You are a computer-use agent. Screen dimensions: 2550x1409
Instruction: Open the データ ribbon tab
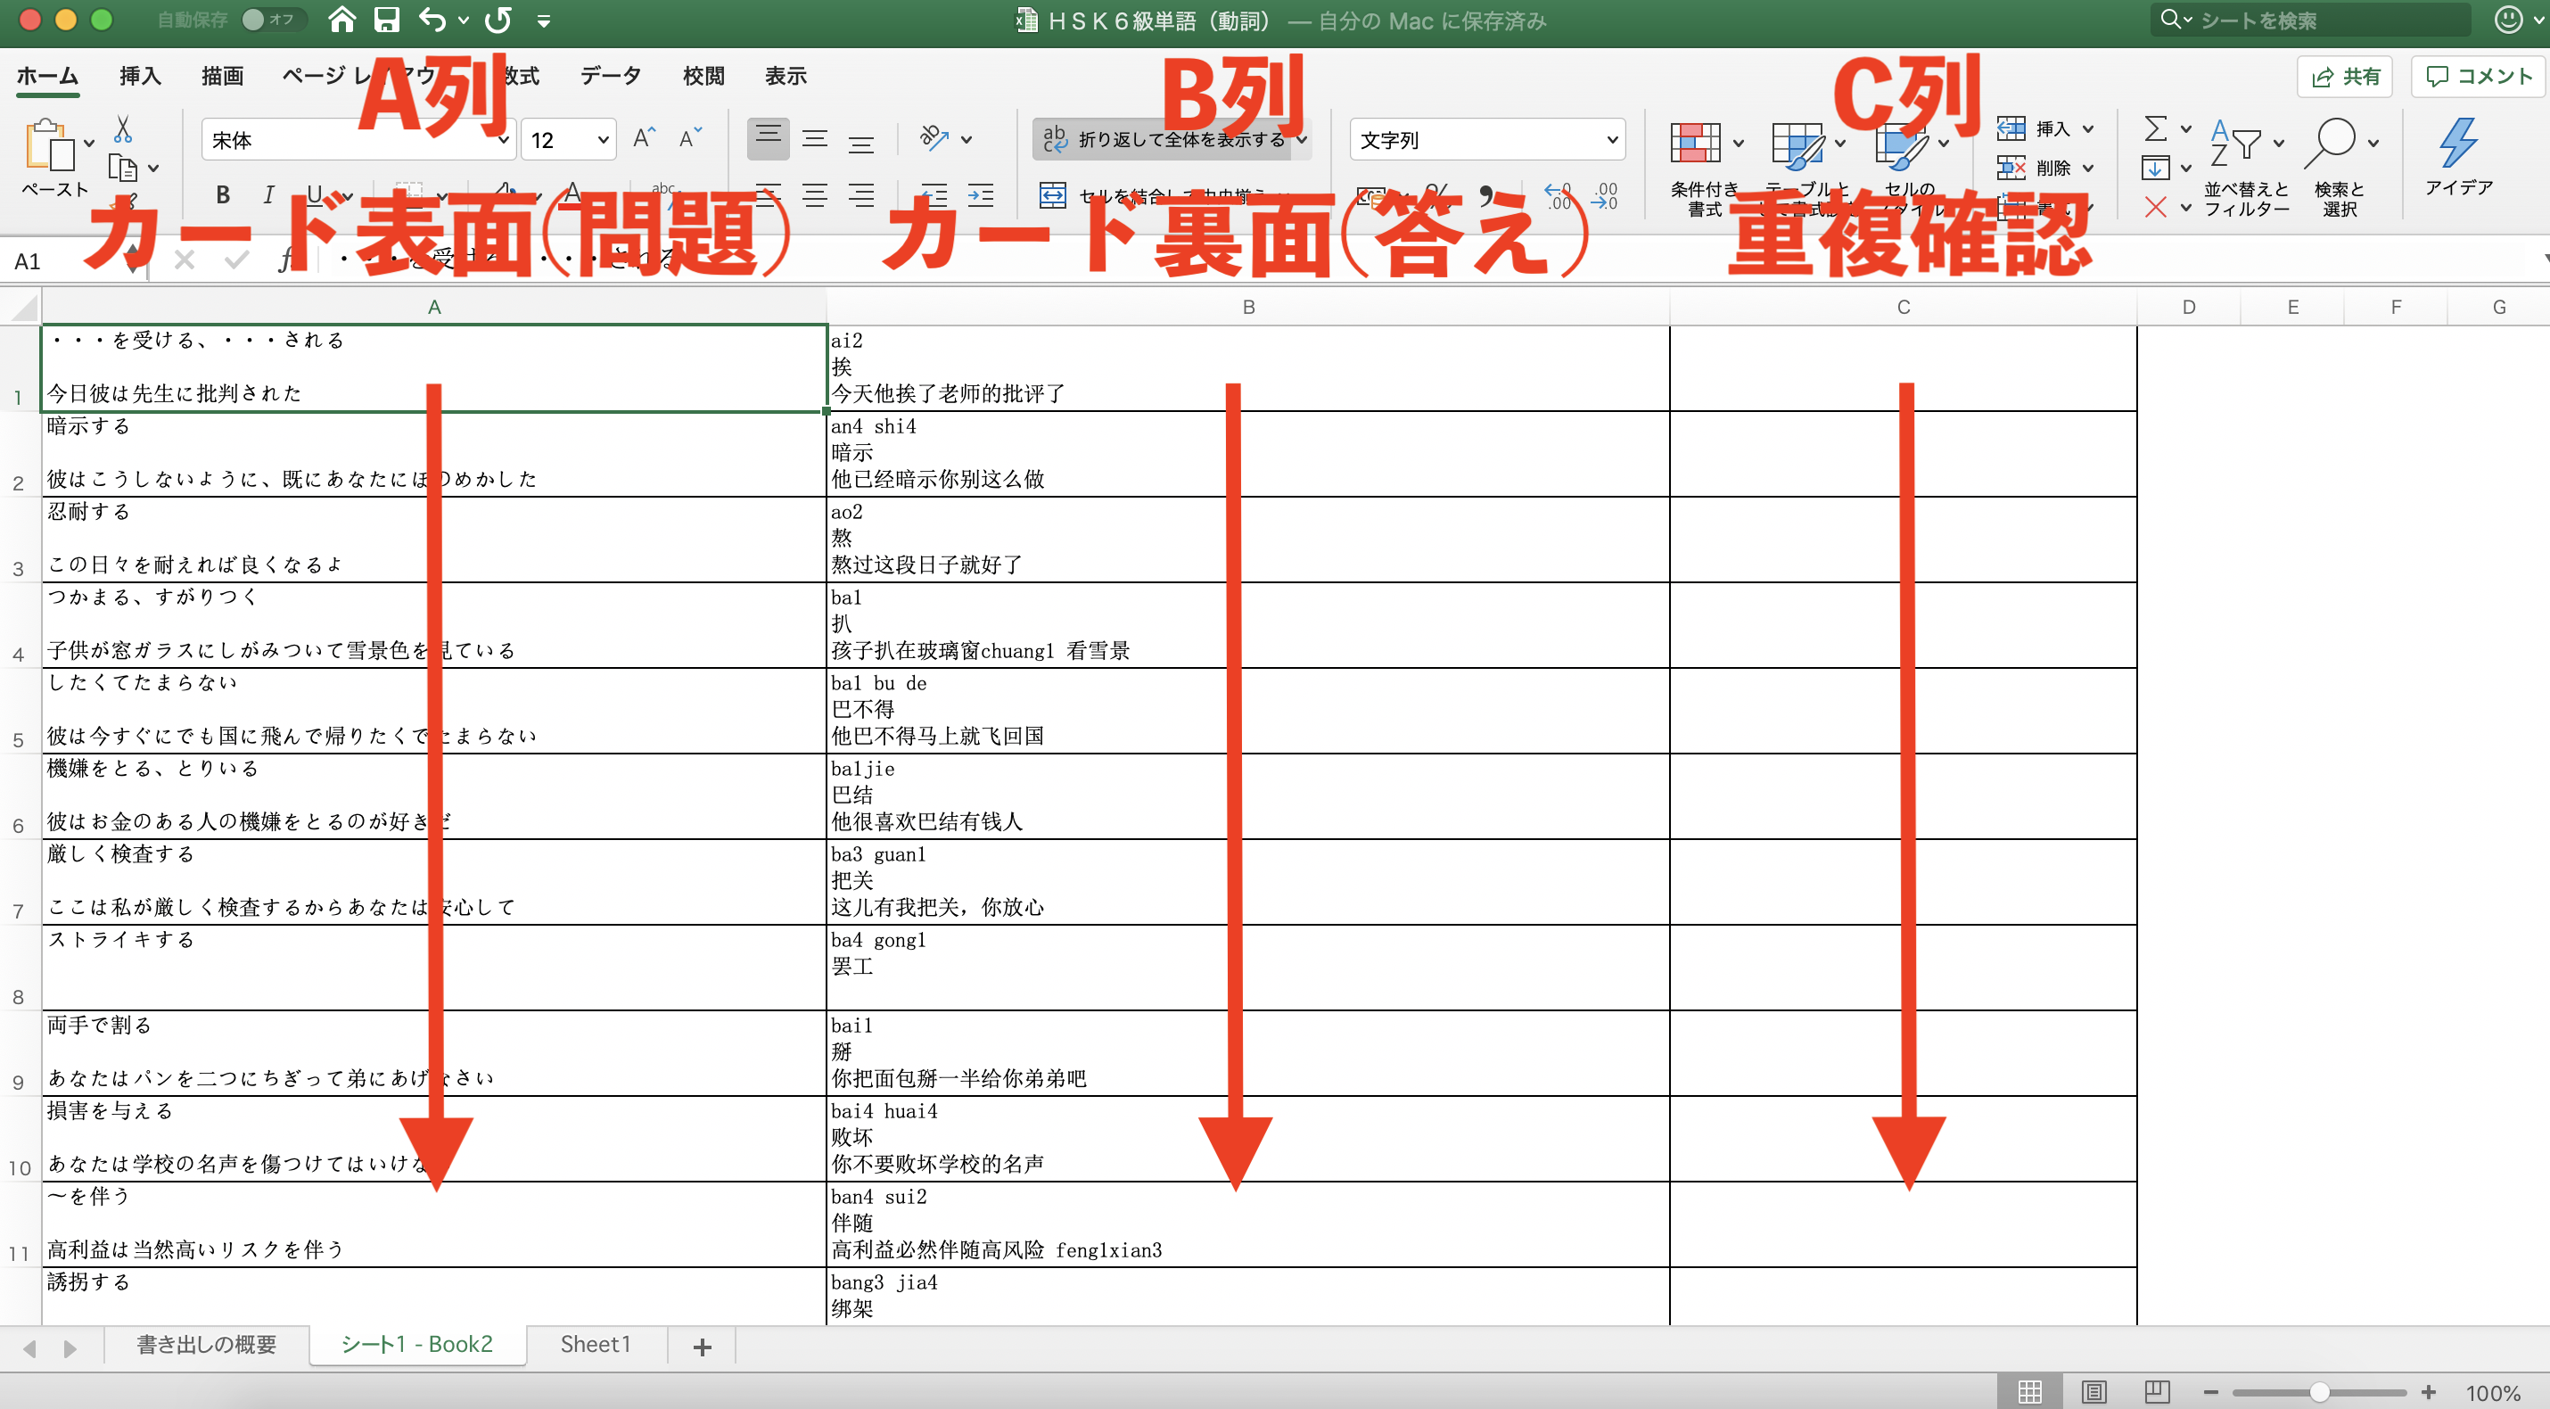pos(611,76)
